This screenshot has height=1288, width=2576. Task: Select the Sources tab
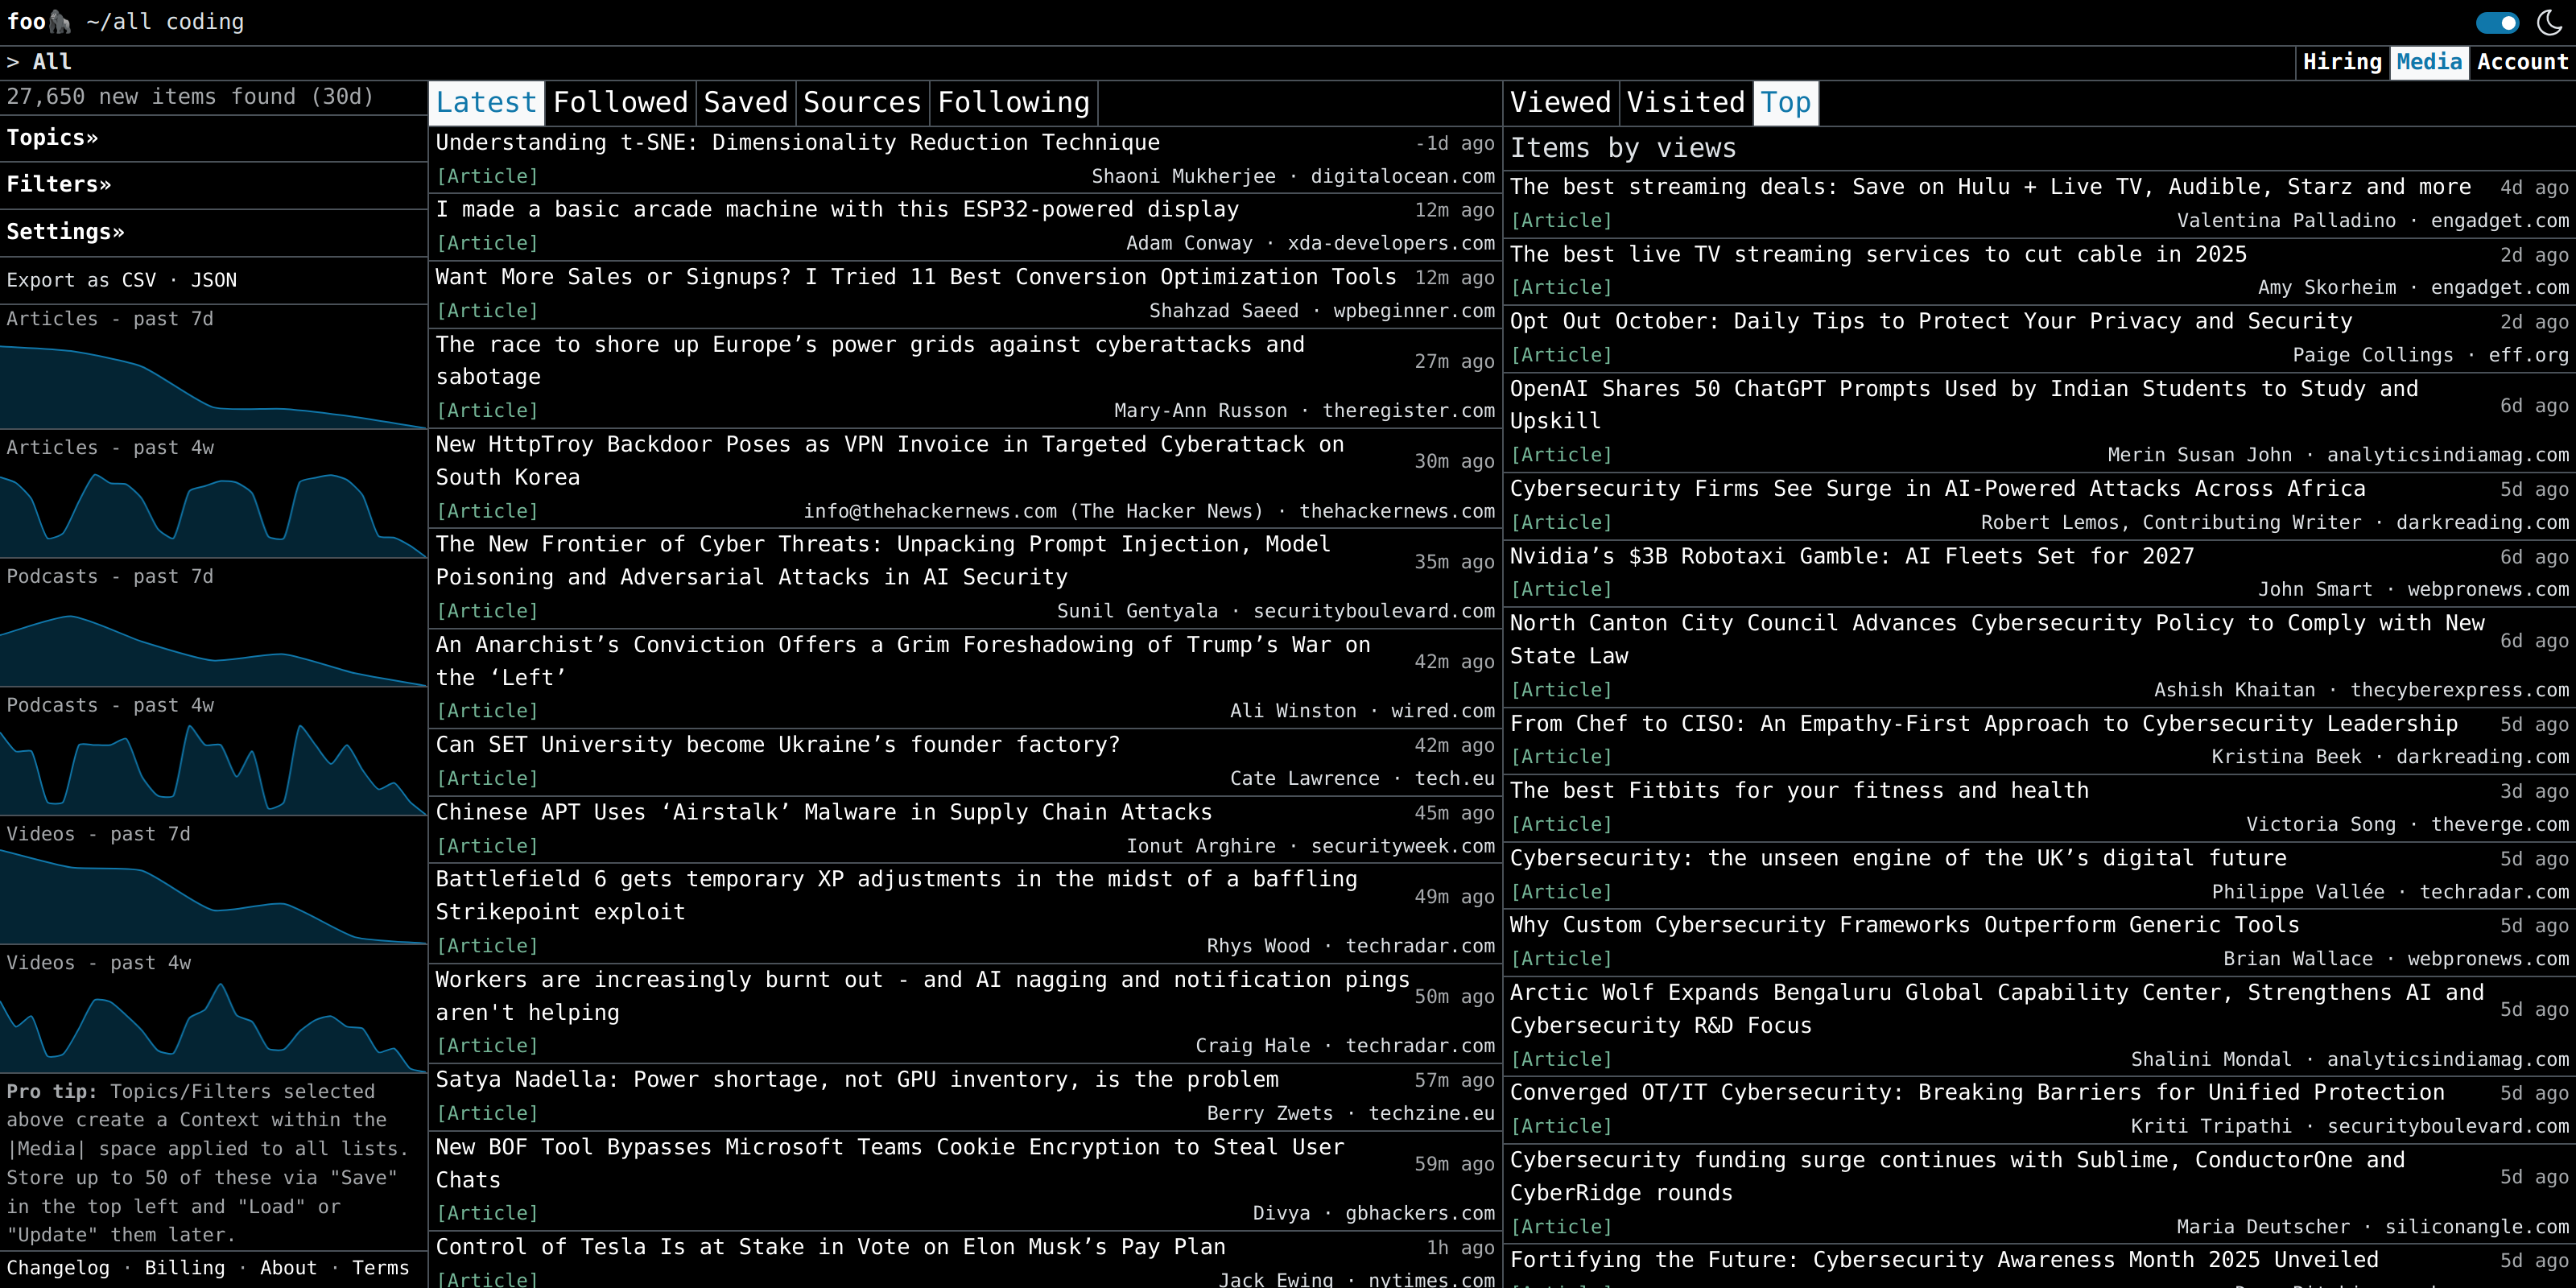pyautogui.click(x=861, y=103)
